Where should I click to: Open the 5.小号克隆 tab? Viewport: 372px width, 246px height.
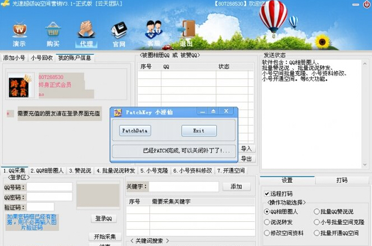[154, 170]
